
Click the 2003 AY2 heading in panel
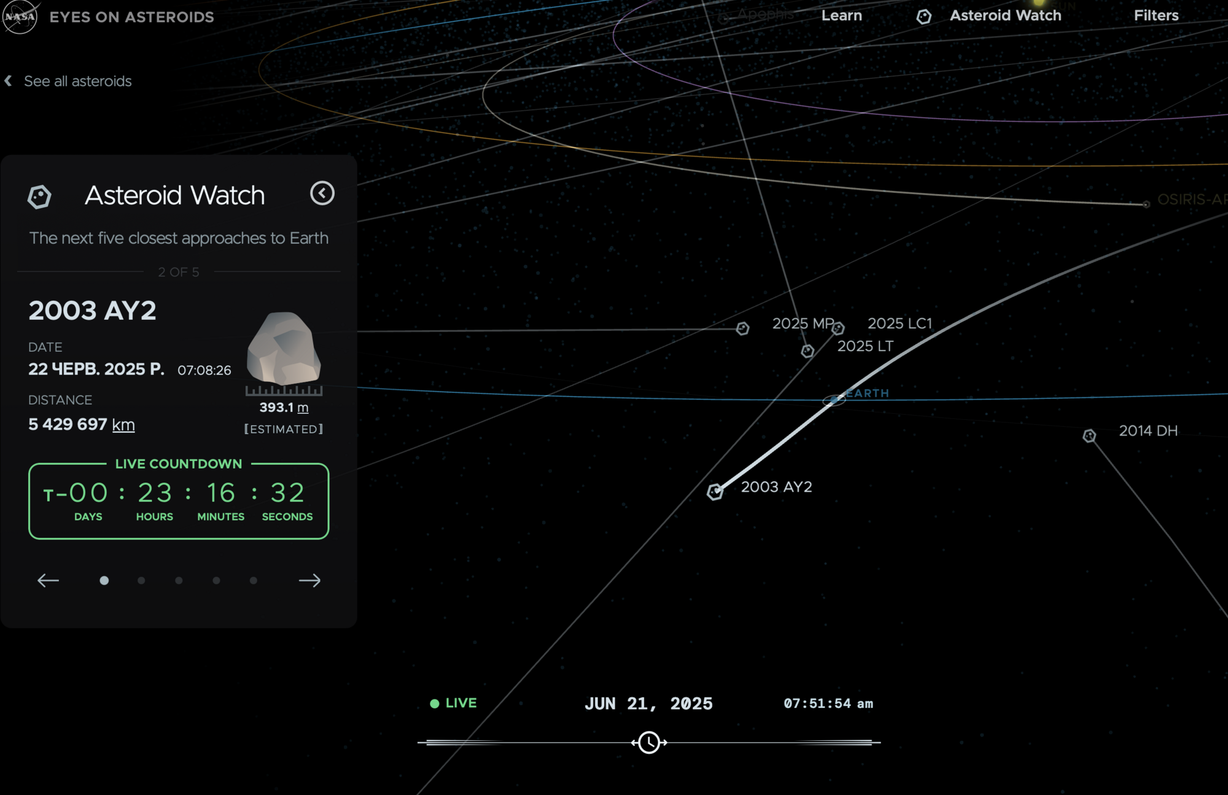[92, 311]
